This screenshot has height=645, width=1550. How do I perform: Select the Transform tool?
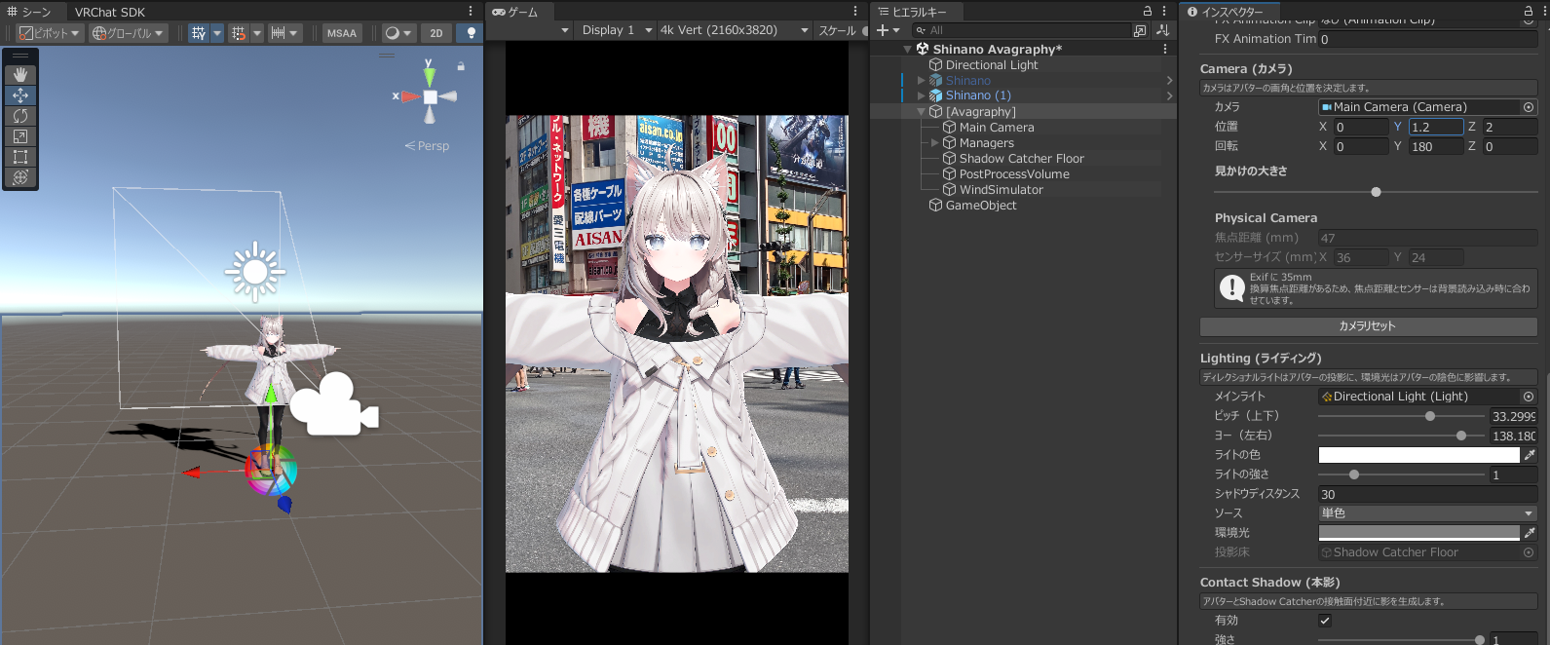click(20, 177)
